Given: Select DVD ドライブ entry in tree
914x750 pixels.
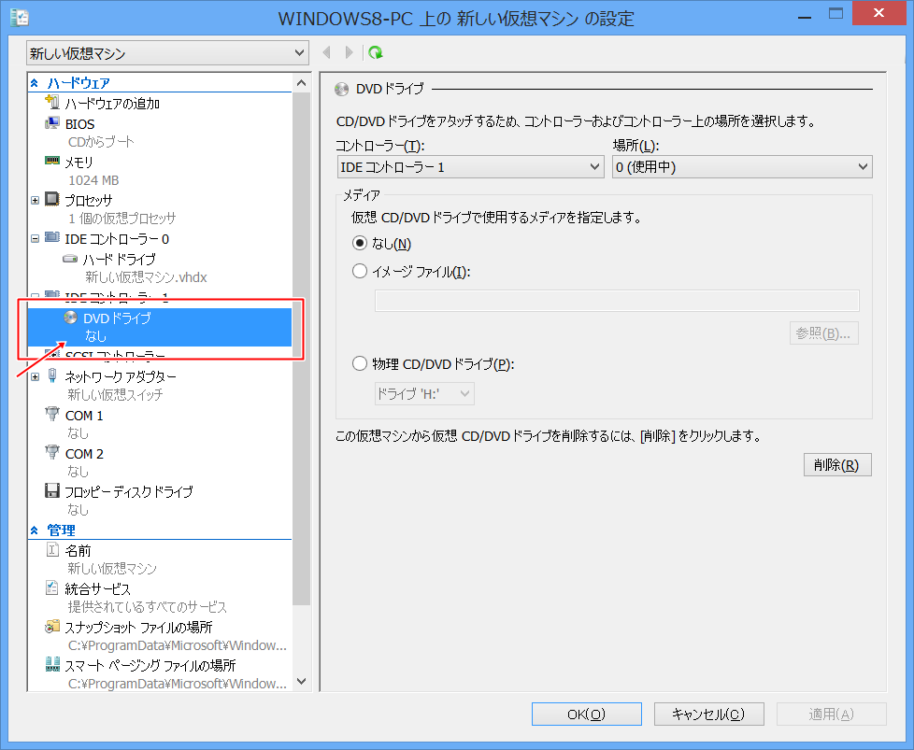Looking at the screenshot, I should (x=160, y=327).
